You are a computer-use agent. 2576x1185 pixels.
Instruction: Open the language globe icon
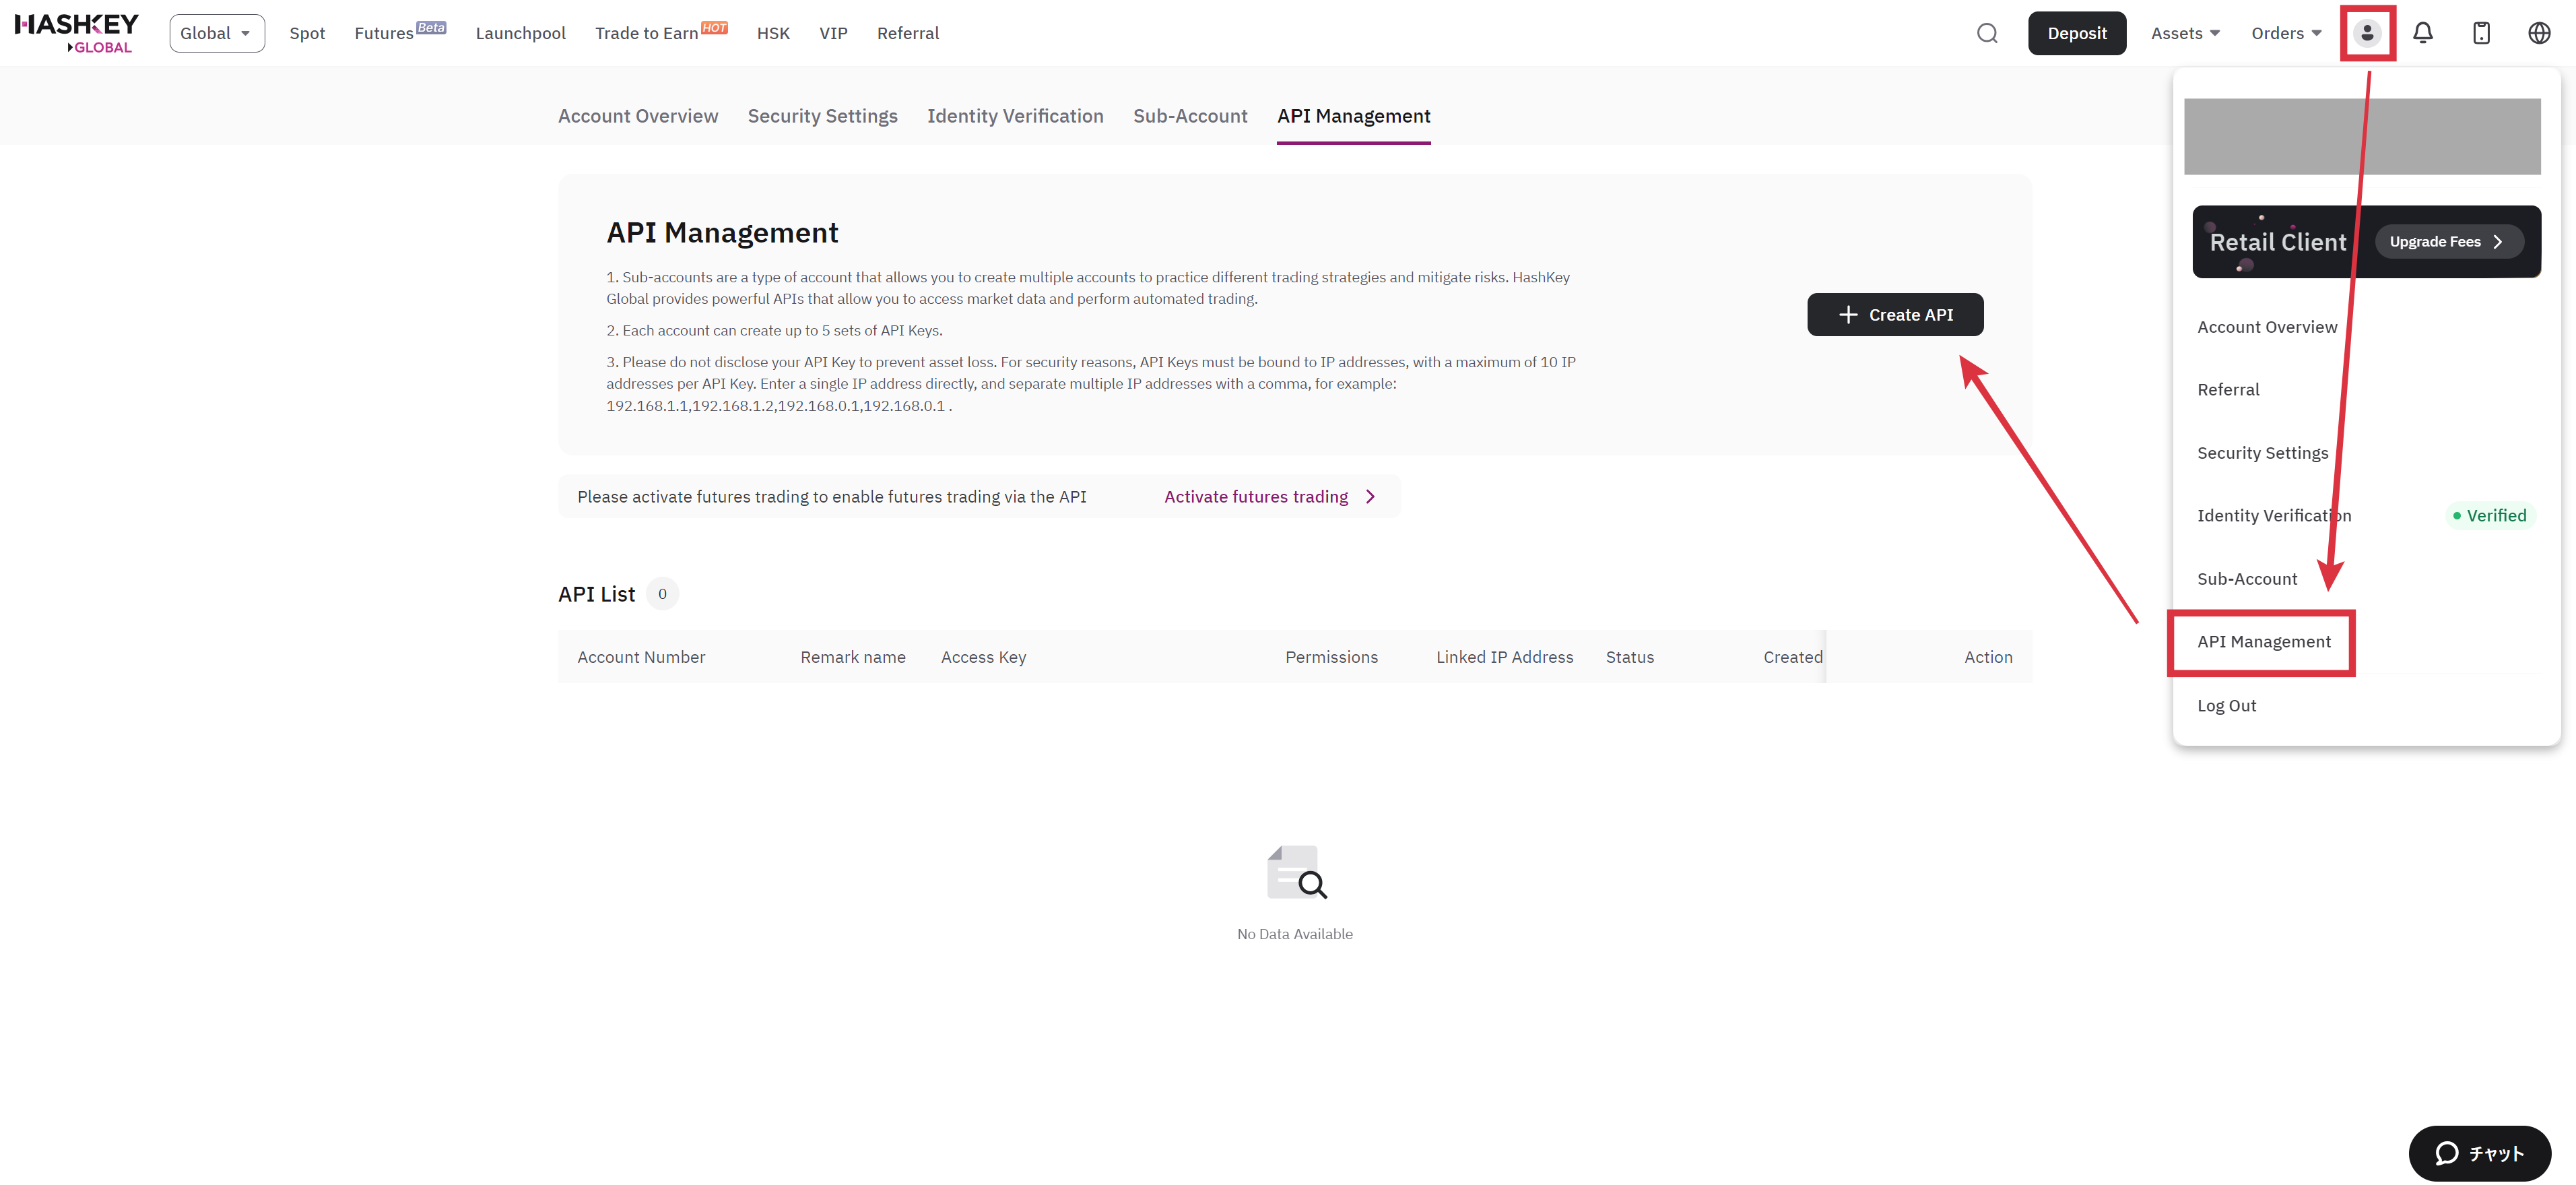[2538, 33]
